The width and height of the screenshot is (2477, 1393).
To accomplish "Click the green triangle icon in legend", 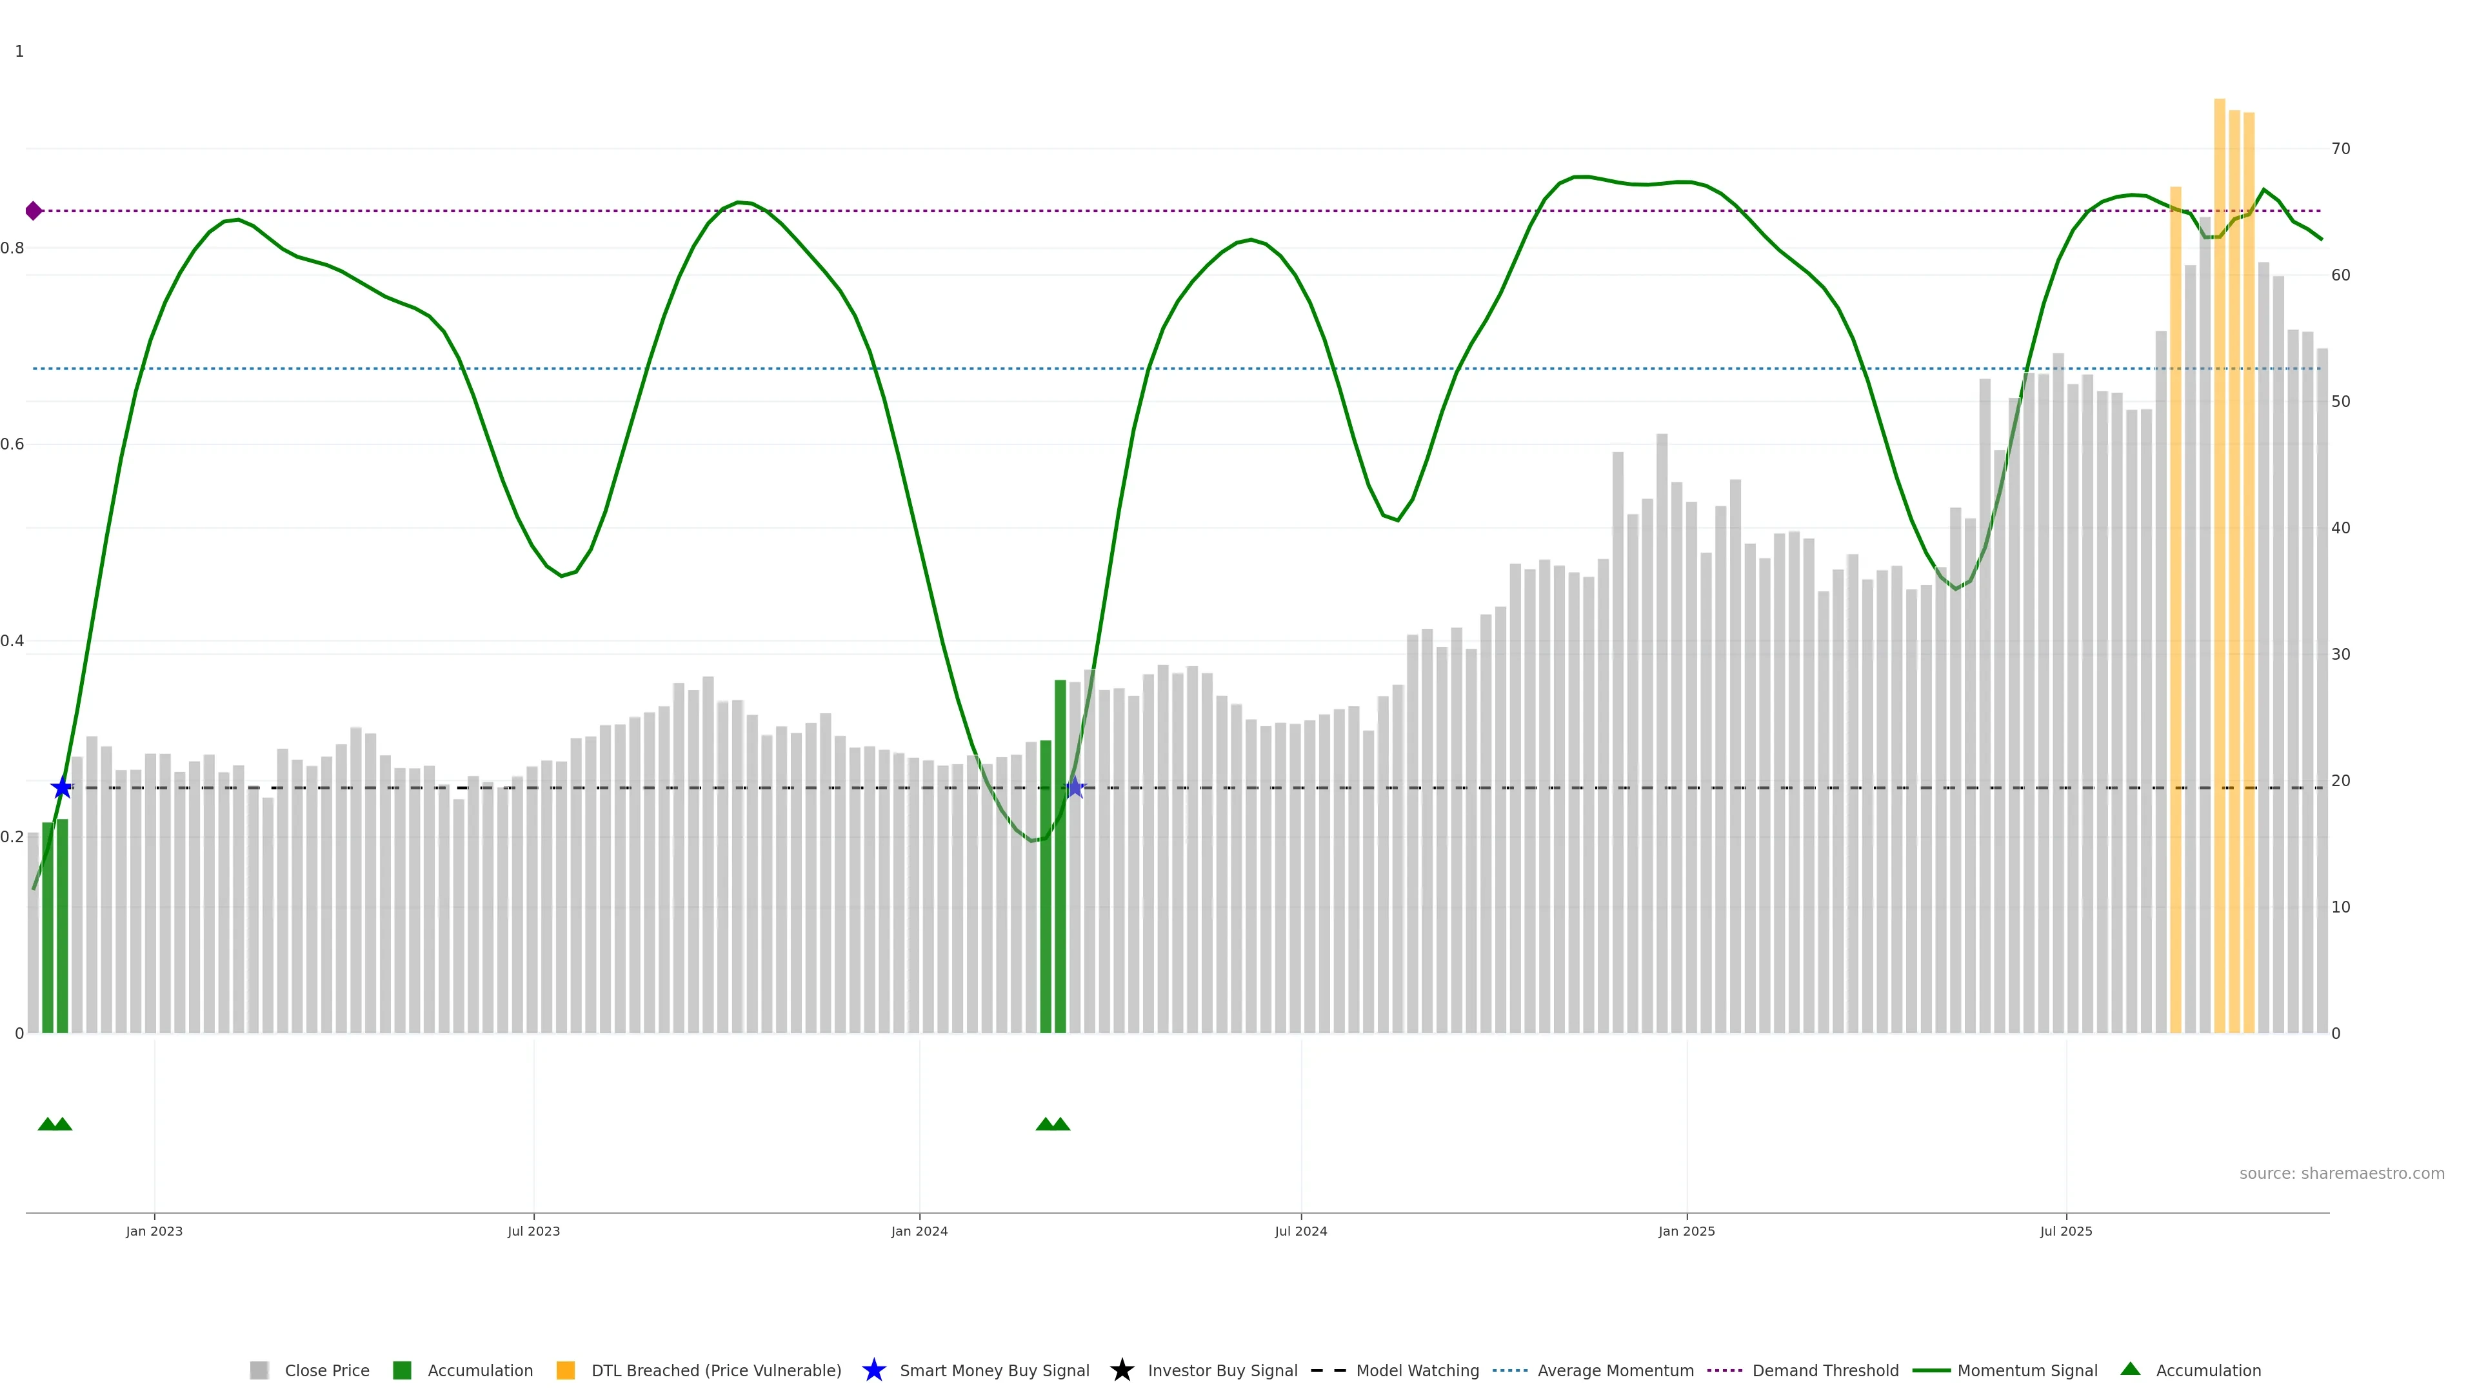I will click(2130, 1369).
